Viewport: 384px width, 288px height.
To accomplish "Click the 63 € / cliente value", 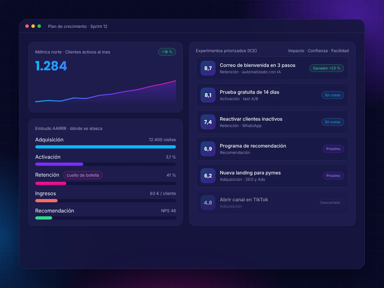I will pos(163,194).
